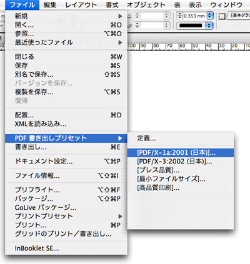Viewport: 250px width, 264px height.
Task: Expand PDF 書き出しプリセット submenu
Action: point(66,138)
